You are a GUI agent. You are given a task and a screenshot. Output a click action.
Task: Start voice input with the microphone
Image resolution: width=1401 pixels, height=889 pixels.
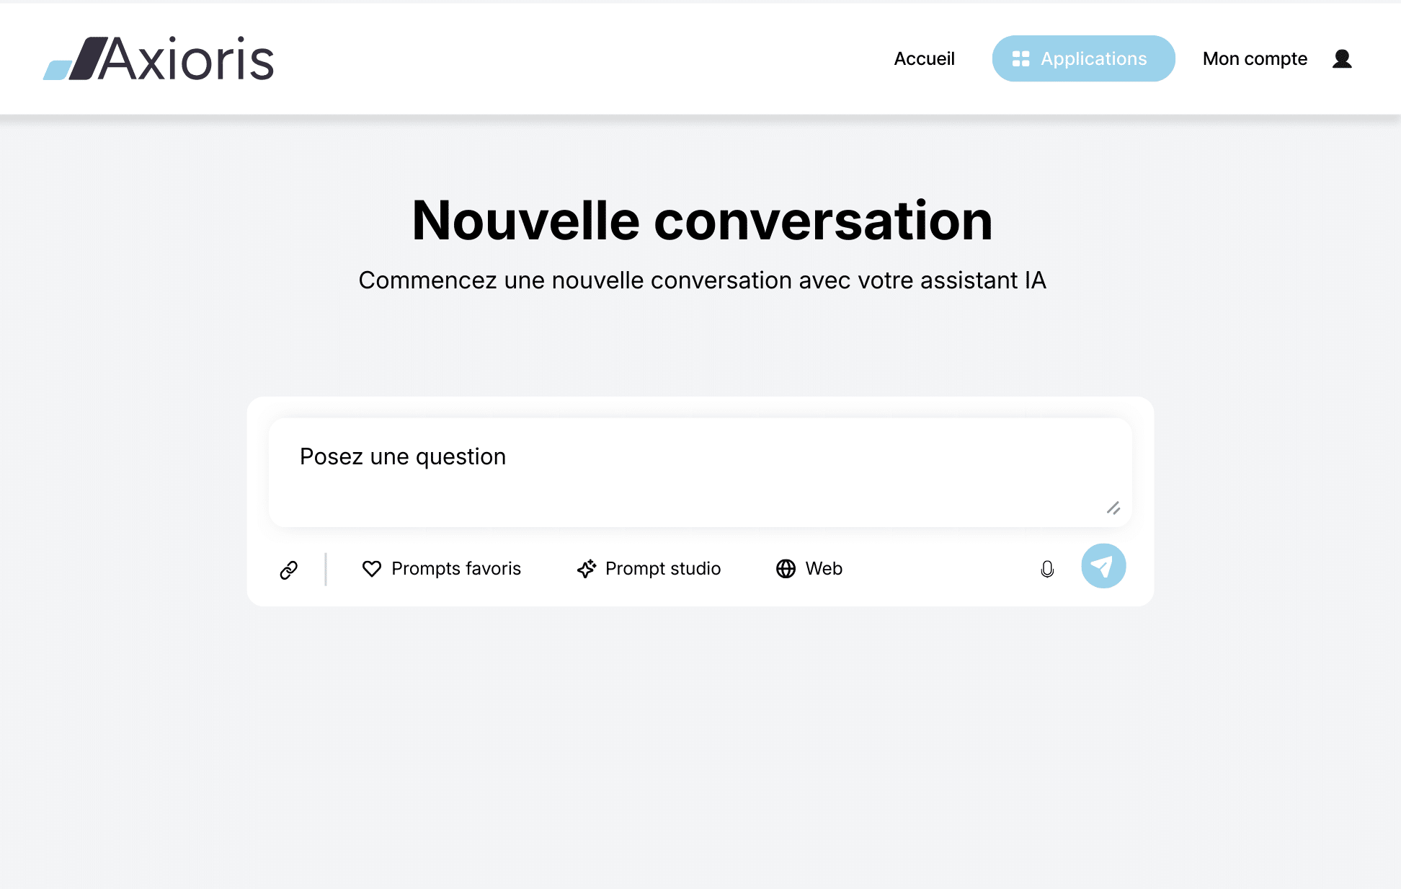click(1047, 569)
